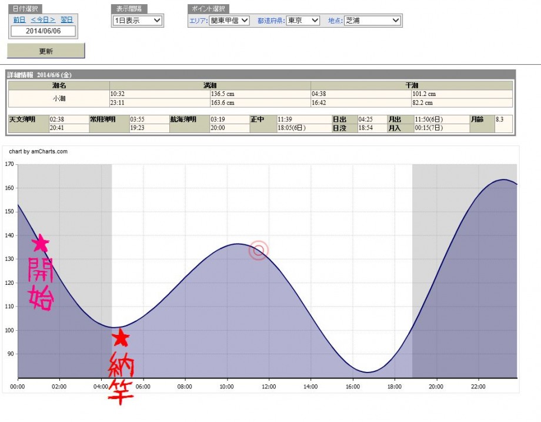
Task: Open the エリア dropdown showing 関東甲信
Action: pyautogui.click(x=229, y=21)
